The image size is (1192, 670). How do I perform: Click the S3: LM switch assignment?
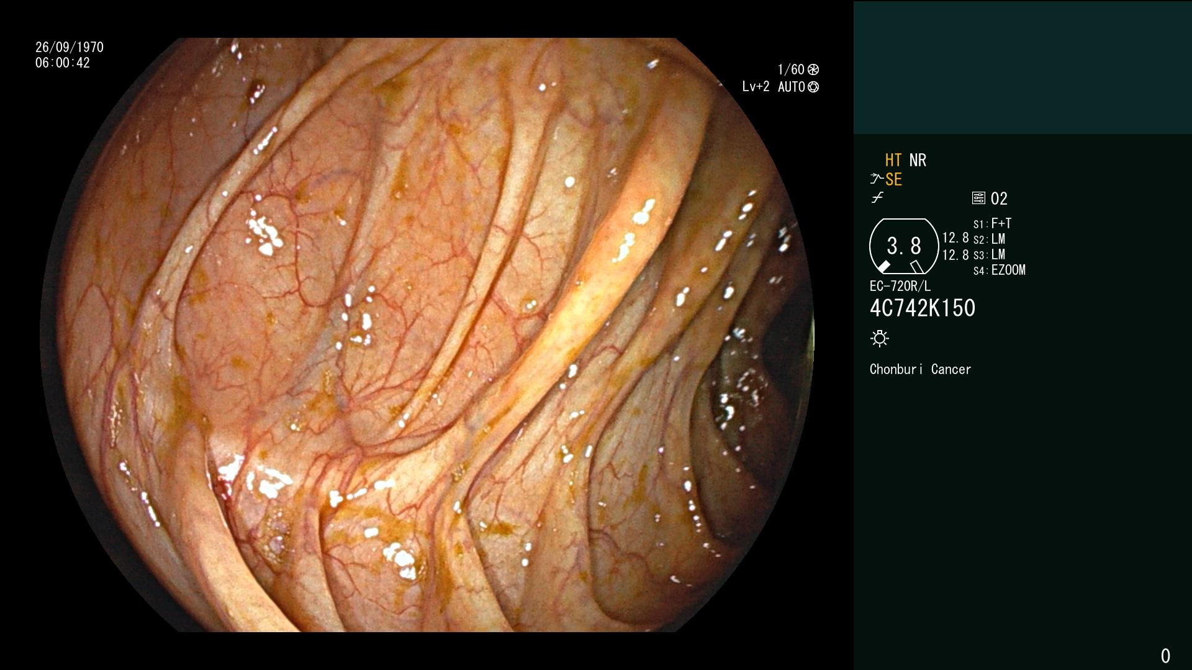coord(989,254)
